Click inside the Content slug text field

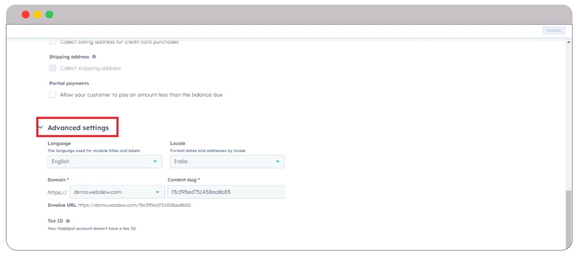click(225, 192)
